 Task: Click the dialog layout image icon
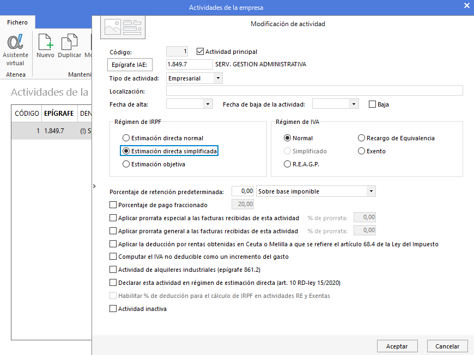click(x=123, y=27)
